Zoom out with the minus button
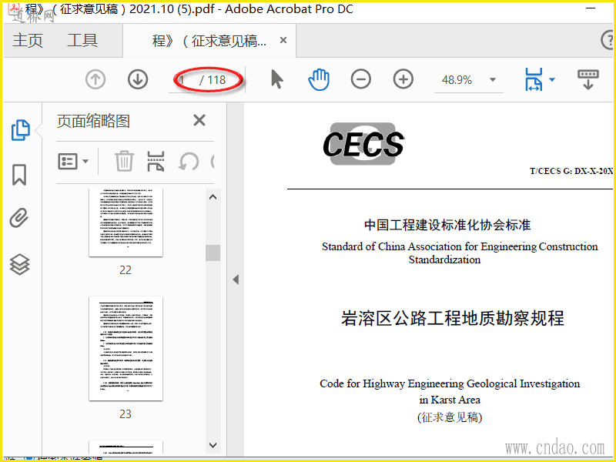616x462 pixels. click(360, 79)
